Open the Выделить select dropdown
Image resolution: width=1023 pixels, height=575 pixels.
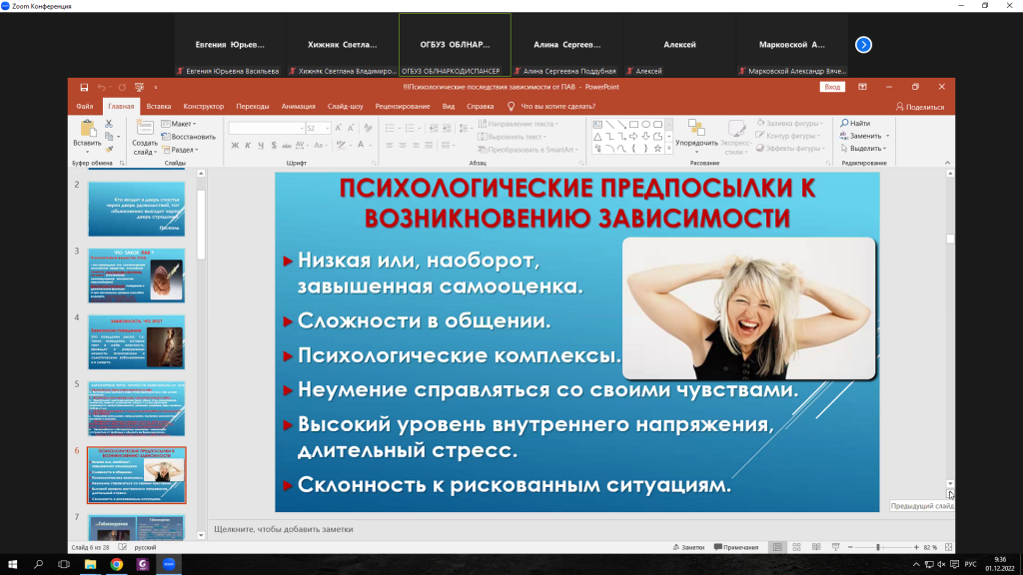pyautogui.click(x=864, y=149)
